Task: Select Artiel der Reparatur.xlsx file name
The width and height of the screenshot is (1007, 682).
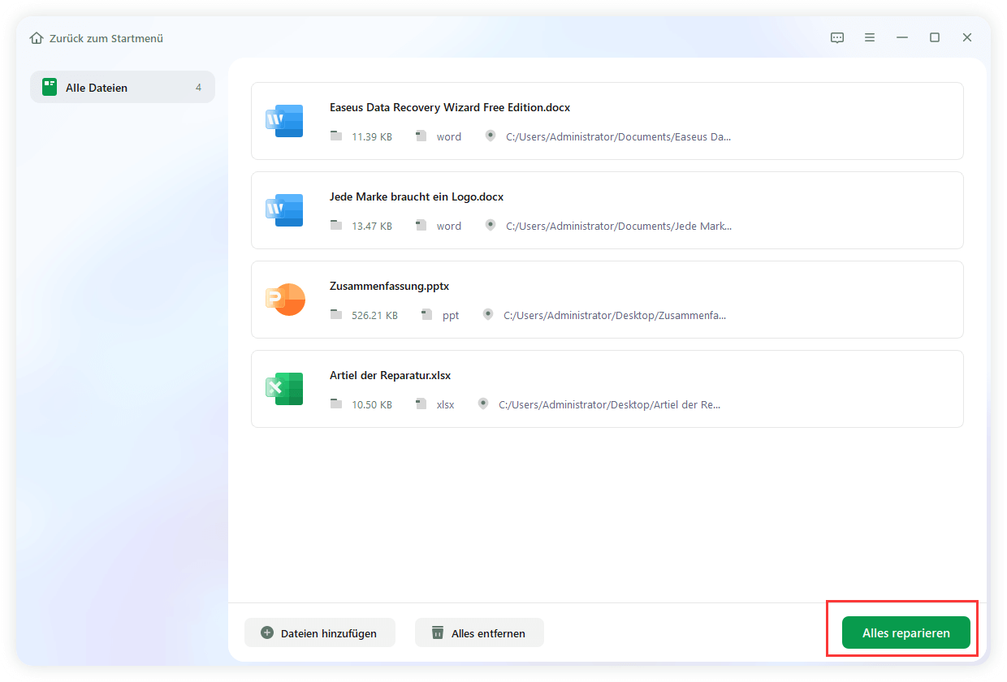Action: 391,375
